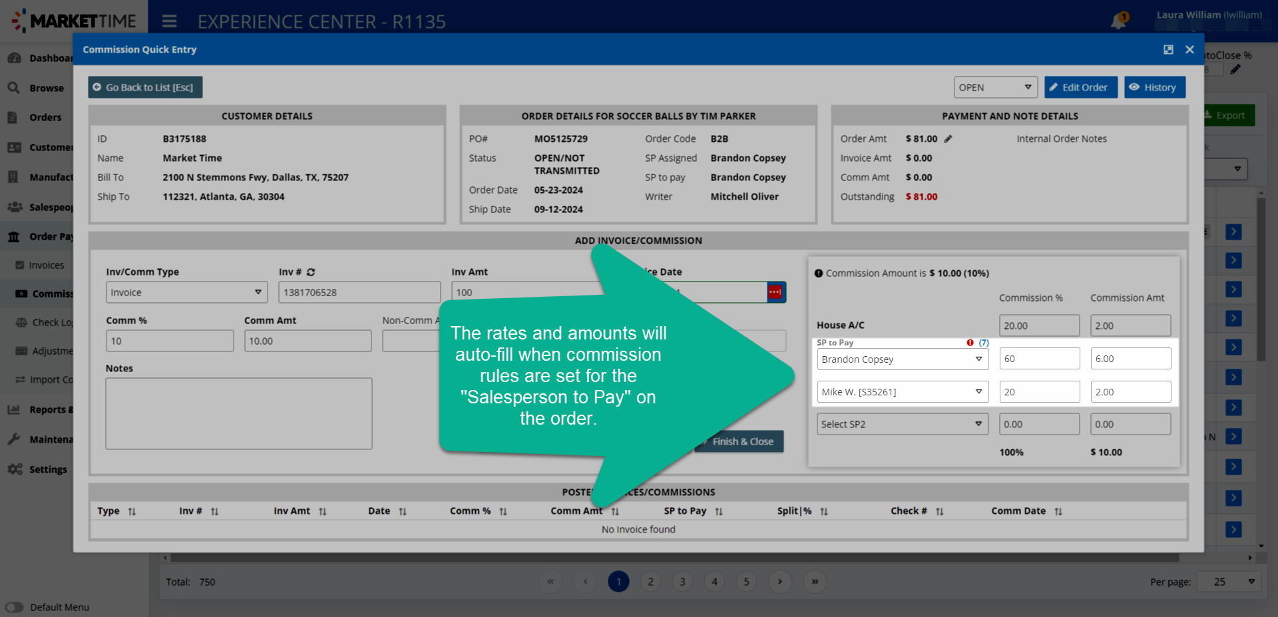The height and width of the screenshot is (617, 1278).
Task: Click the Reports chart sidebar icon
Action: 14,409
